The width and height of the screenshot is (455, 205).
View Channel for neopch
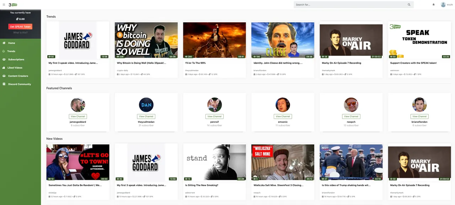(x=351, y=116)
